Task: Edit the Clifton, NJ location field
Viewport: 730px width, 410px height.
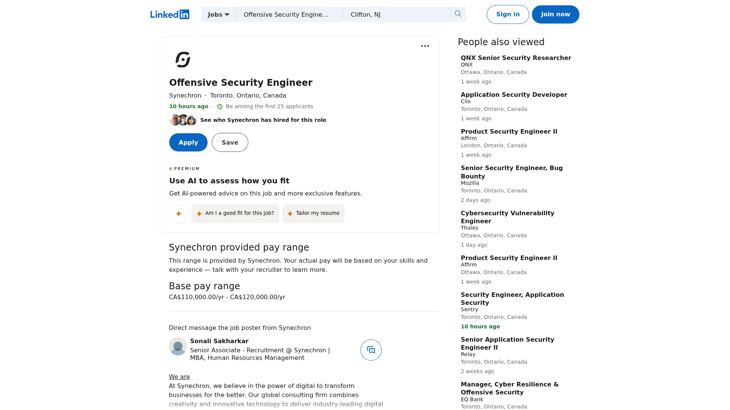Action: click(x=397, y=14)
